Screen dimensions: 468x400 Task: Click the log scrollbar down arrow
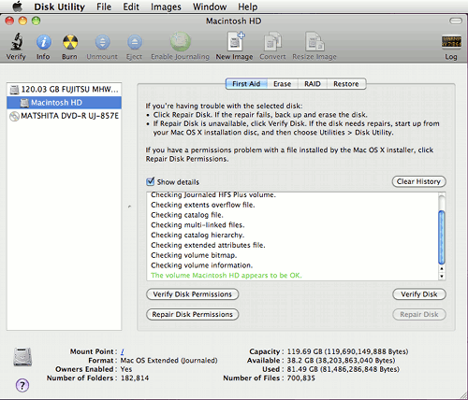click(x=442, y=276)
